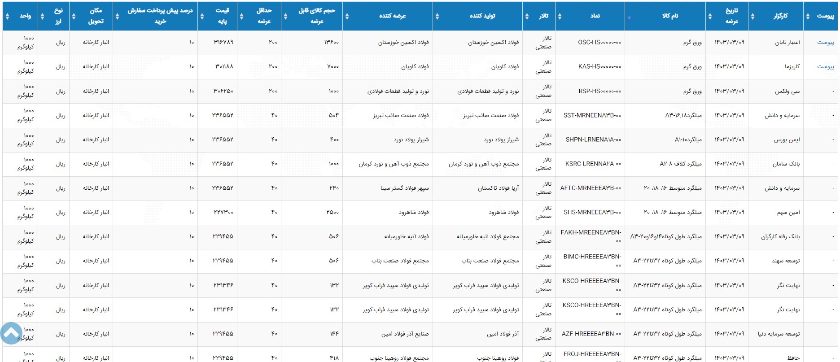Click symbol FAKH-MREENEA3BN cell
Screen dimensions: 840x362
coord(591,236)
